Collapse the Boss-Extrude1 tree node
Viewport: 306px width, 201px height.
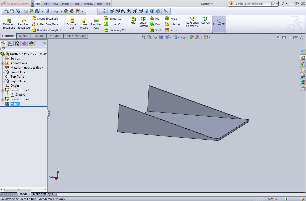point(3,90)
